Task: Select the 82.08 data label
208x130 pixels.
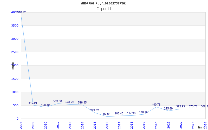Action: [x=107, y=114]
